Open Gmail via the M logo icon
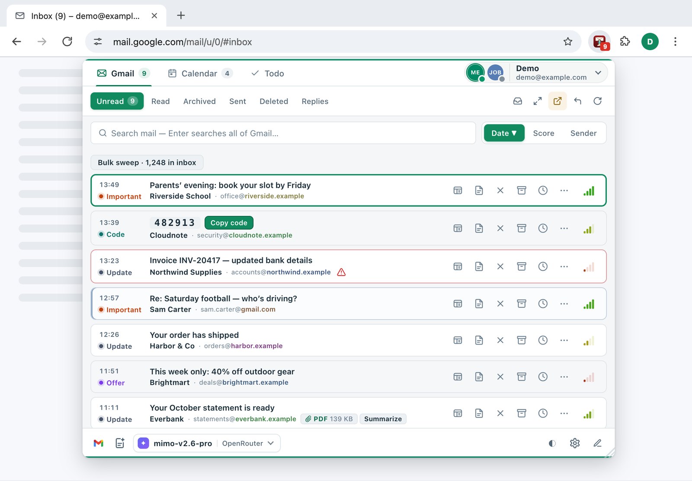Screen dimensions: 692x481 (99, 443)
